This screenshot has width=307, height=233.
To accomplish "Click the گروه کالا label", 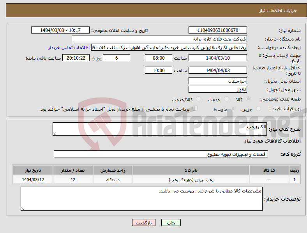I will click(x=291, y=154).
